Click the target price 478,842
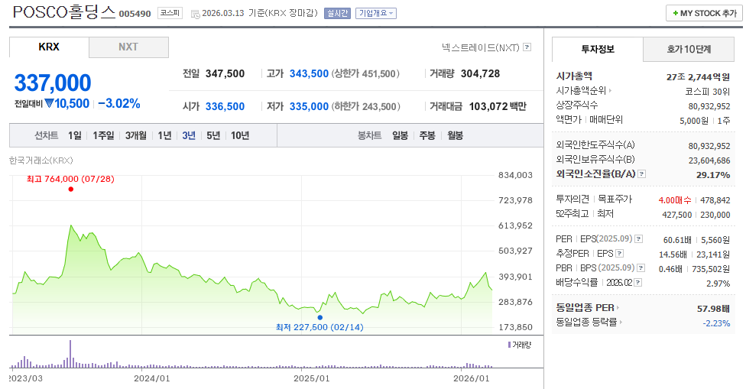 click(x=715, y=200)
